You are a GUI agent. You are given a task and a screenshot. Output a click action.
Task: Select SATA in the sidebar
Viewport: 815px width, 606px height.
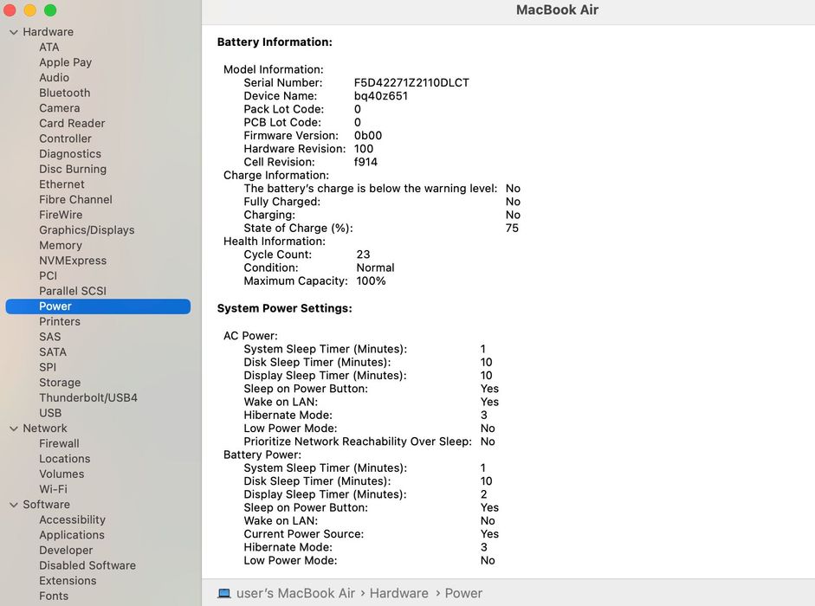[x=53, y=351]
